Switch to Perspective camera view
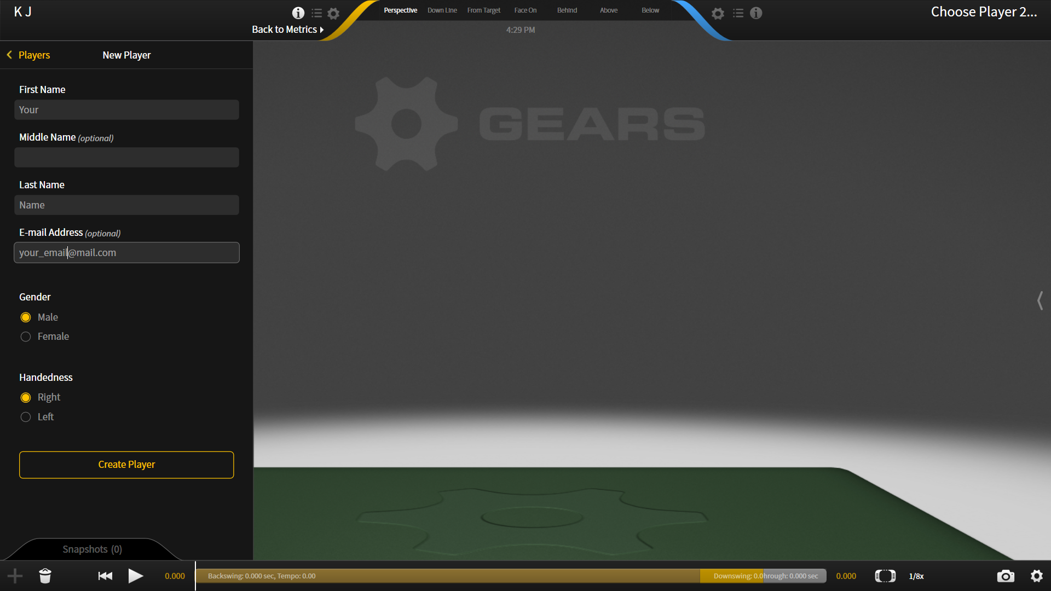The image size is (1051, 591). tap(400, 10)
